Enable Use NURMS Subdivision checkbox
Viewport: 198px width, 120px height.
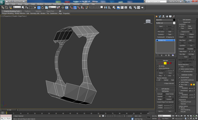click(x=179, y=80)
